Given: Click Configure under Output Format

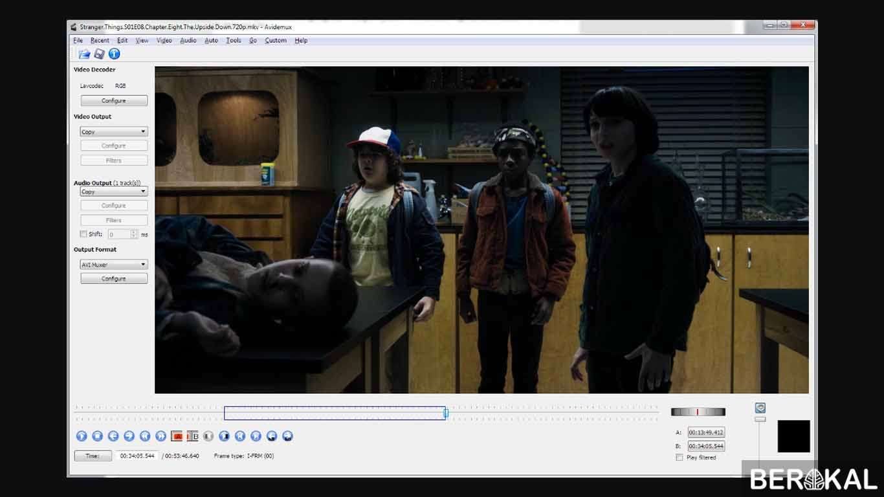Looking at the screenshot, I should [114, 279].
